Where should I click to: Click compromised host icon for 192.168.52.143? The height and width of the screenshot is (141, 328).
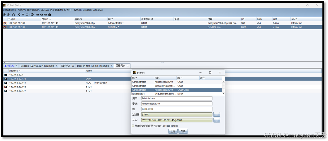6,87
